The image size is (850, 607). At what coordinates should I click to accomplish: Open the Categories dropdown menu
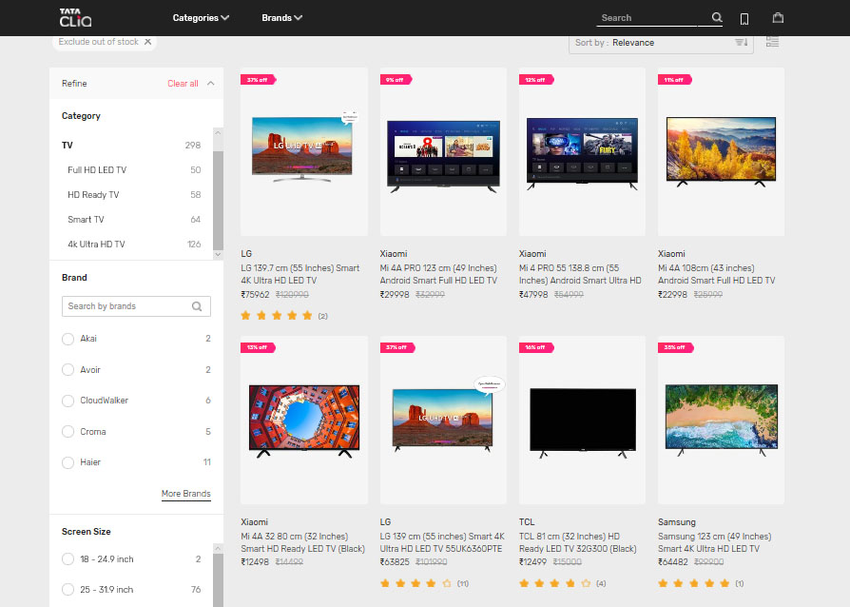pos(201,18)
